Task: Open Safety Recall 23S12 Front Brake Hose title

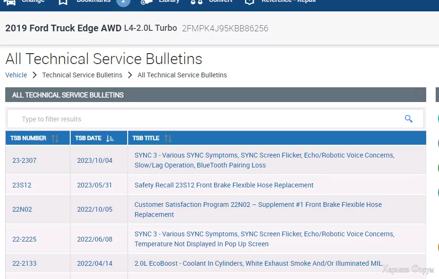Action: 224,185
